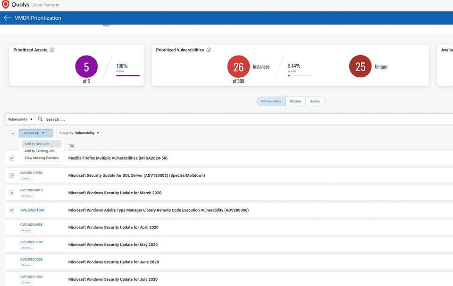The height and width of the screenshot is (286, 453).
Task: Choose Add to New Job menu entry
Action: pyautogui.click(x=38, y=144)
